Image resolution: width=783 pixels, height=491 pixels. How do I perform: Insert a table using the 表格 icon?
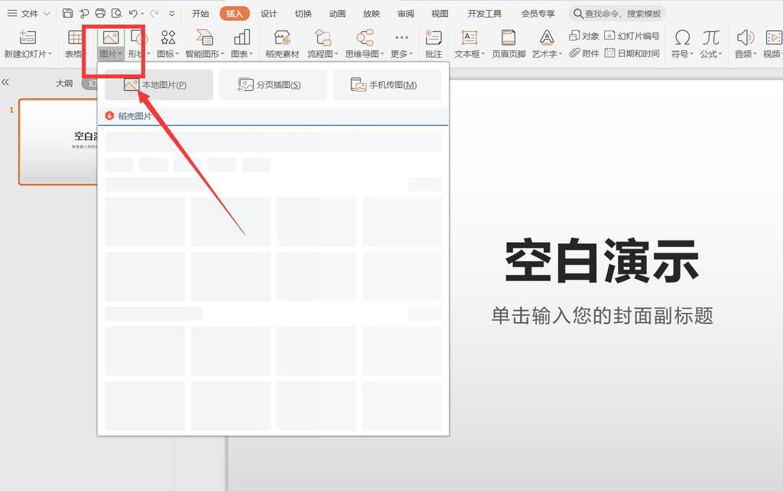[74, 44]
